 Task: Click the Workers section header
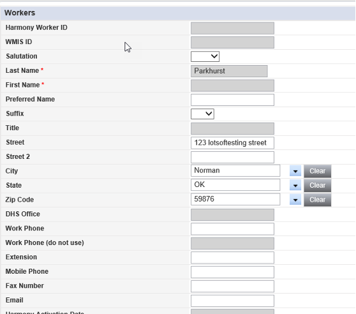click(178, 13)
